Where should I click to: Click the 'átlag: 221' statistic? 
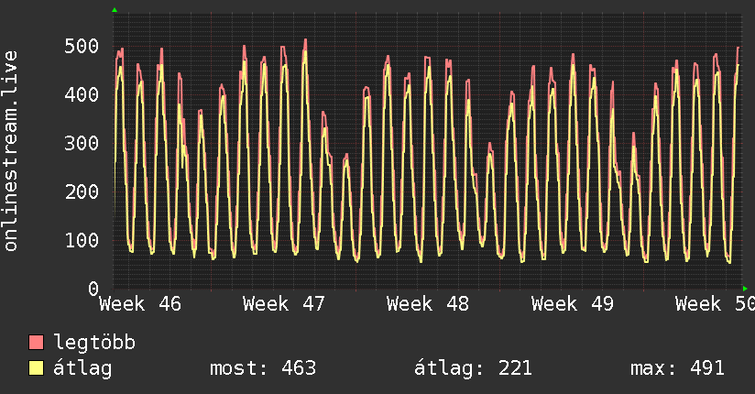click(473, 368)
